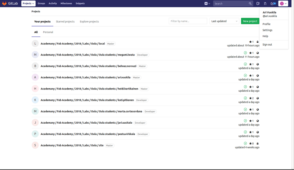Open the Last updated sort dropdown
Viewport: 294px width, 170px height.
pyautogui.click(x=224, y=21)
